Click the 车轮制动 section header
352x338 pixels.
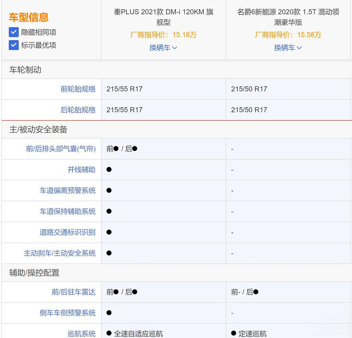tap(25, 70)
